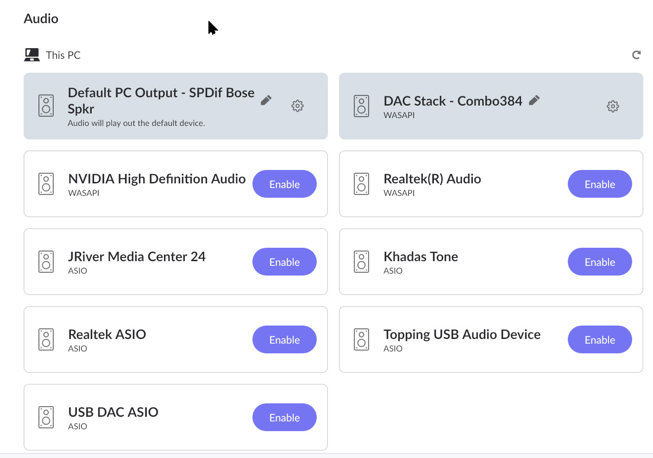The image size is (653, 458).
Task: Click the JRiver Media Center 24 title
Action: (137, 257)
